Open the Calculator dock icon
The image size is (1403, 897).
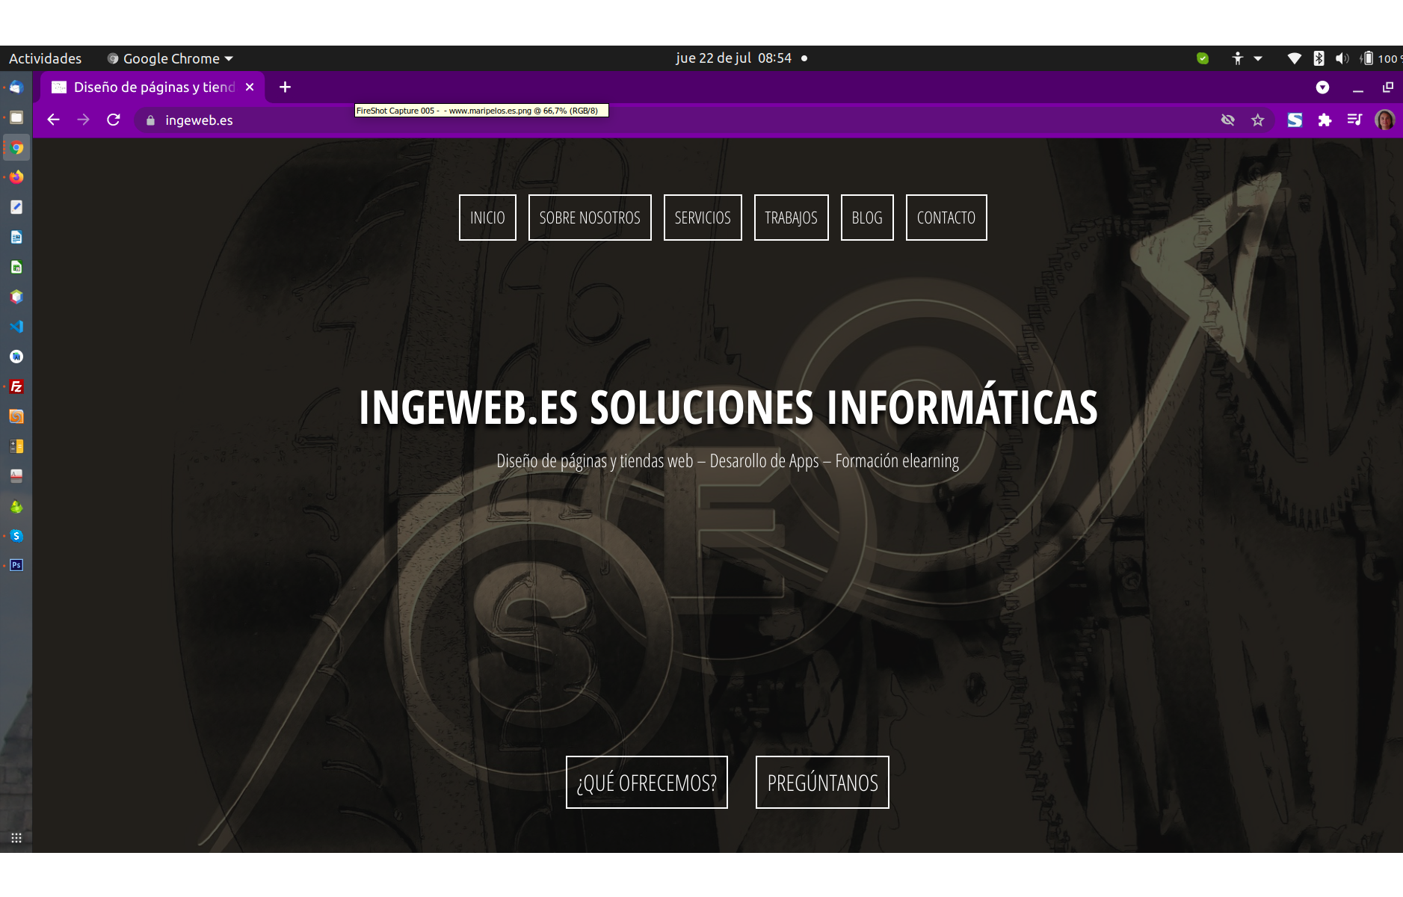(16, 446)
